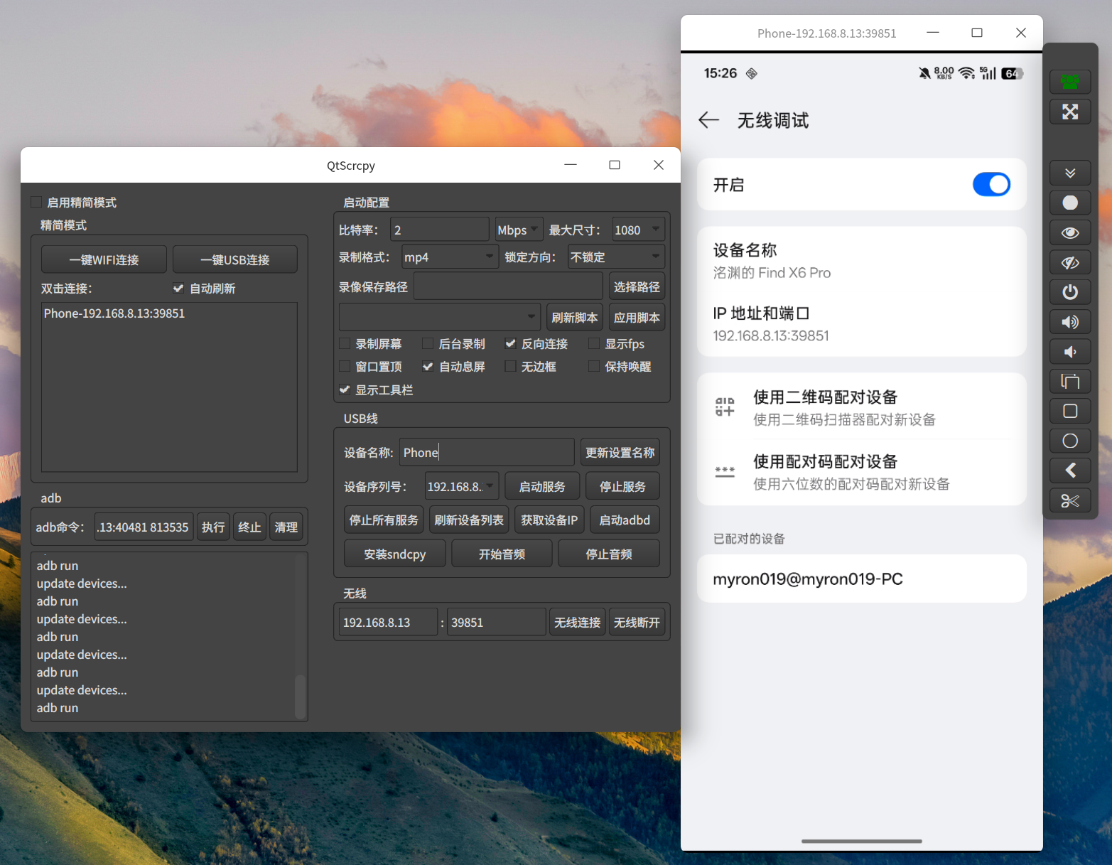The image size is (1112, 865).
Task: Tap the 使用配对码配对设备 entry
Action: point(862,472)
